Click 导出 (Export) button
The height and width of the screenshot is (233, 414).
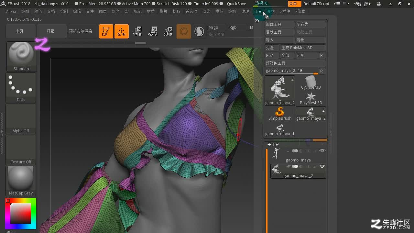coord(311,40)
